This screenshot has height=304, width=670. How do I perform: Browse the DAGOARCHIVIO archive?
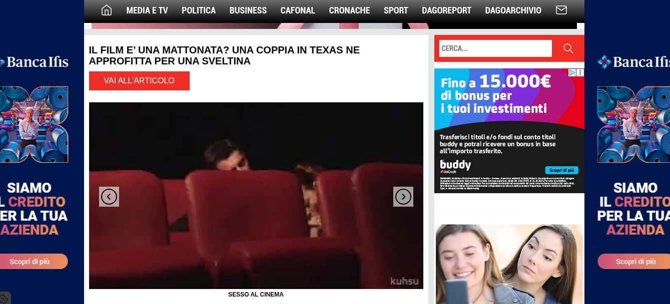click(513, 10)
